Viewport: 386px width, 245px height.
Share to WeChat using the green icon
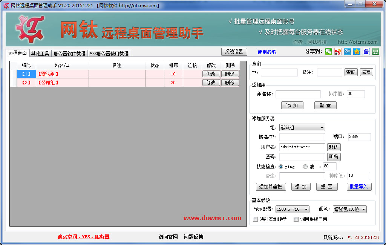328,51
